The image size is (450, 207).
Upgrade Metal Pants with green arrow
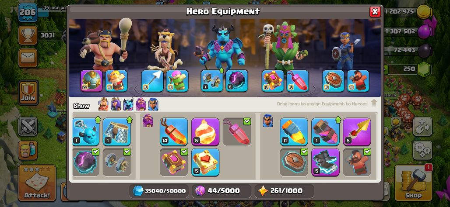coord(117,132)
